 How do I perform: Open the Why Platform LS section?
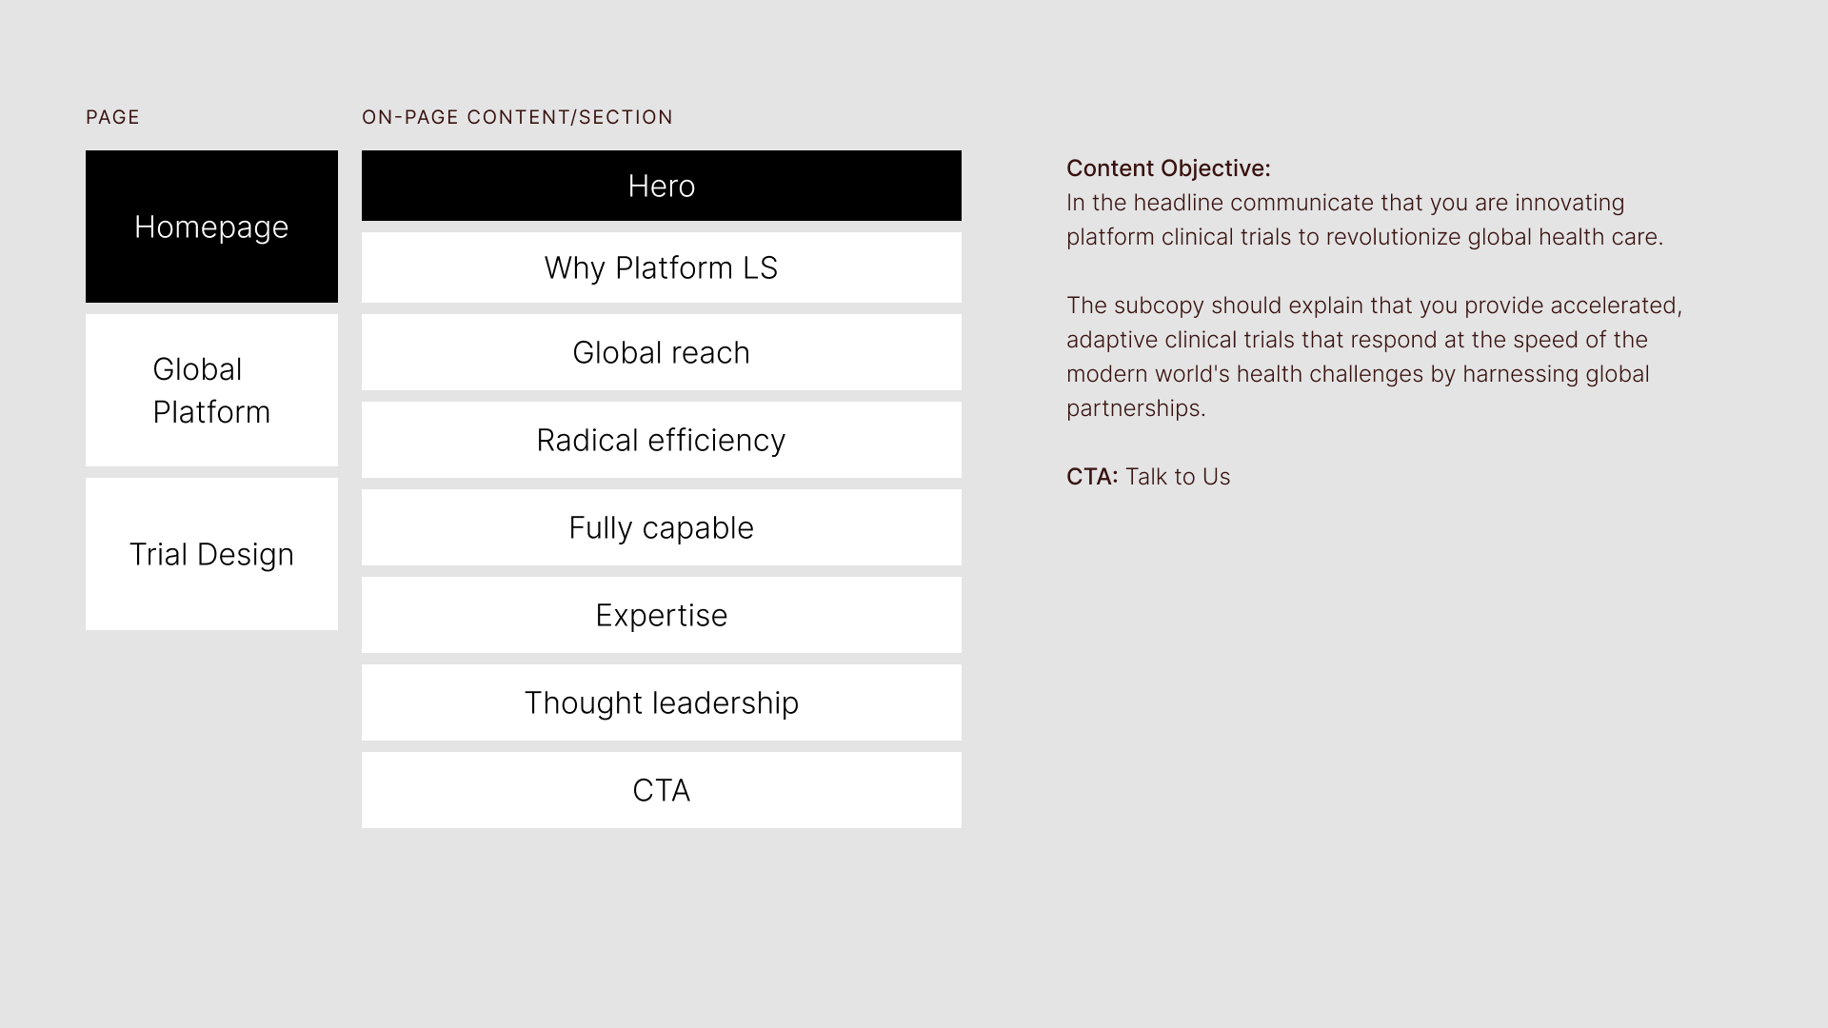(x=662, y=267)
